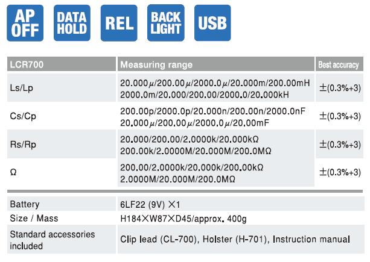Click the LCR700 table header

(62, 64)
